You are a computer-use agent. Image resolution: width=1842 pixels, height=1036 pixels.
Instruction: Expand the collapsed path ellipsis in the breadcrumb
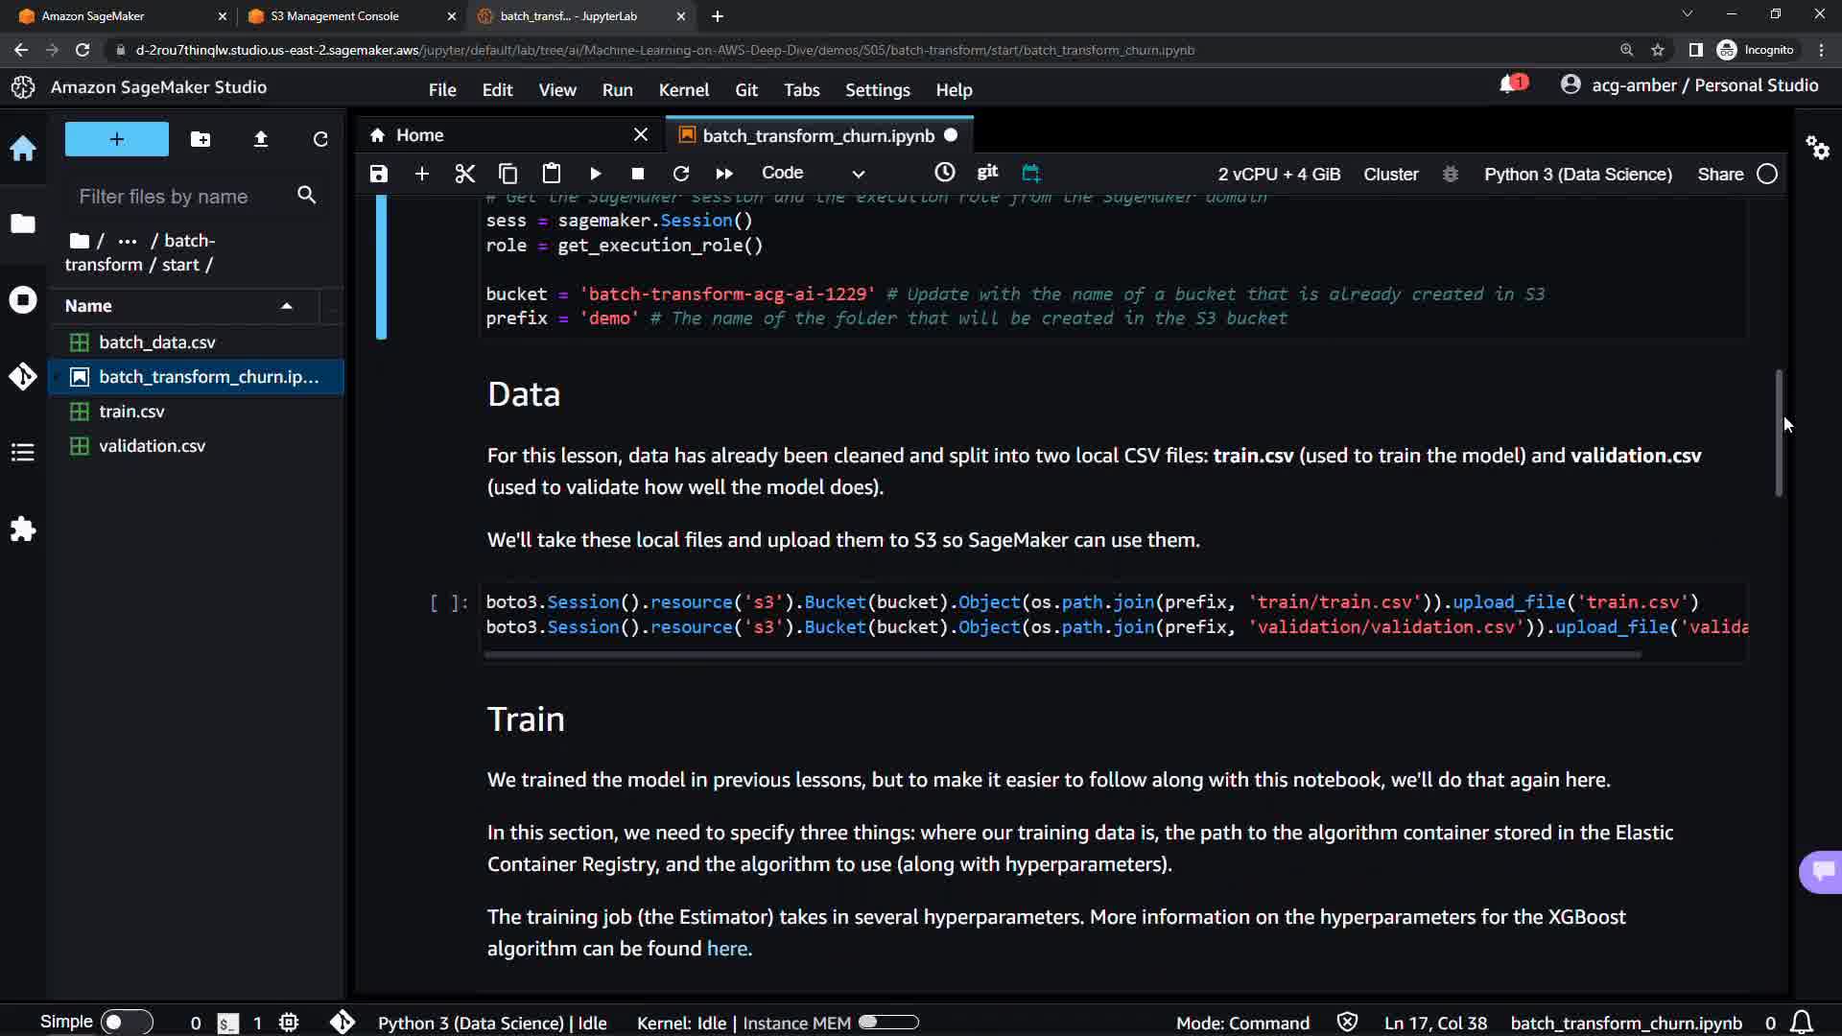tap(128, 241)
